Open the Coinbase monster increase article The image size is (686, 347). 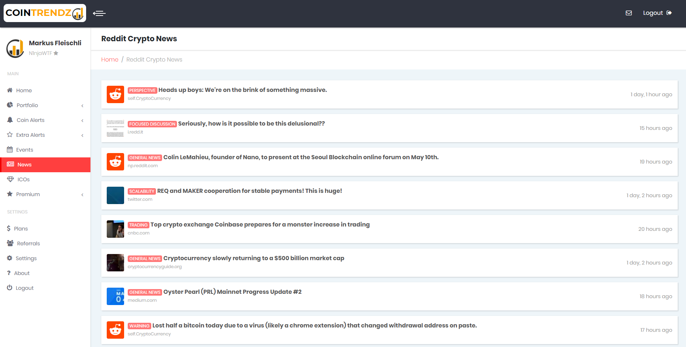pos(260,224)
